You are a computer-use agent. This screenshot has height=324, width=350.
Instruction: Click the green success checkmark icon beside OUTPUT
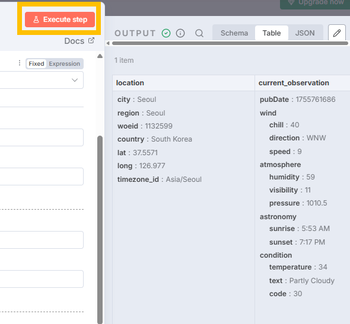pyautogui.click(x=166, y=33)
